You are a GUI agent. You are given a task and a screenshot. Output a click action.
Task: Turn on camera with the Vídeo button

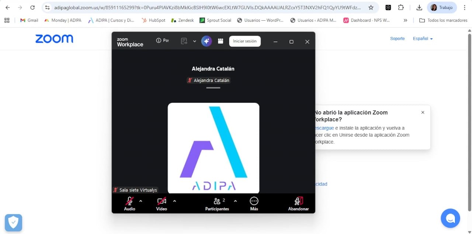point(162,204)
